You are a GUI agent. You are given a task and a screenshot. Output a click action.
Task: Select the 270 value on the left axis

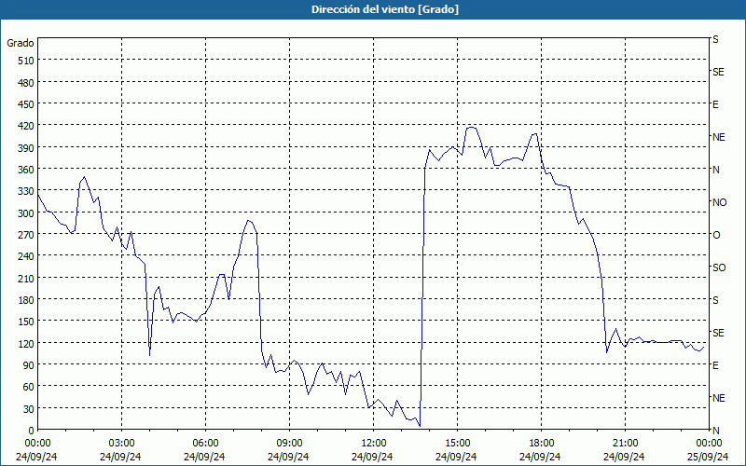tap(26, 236)
